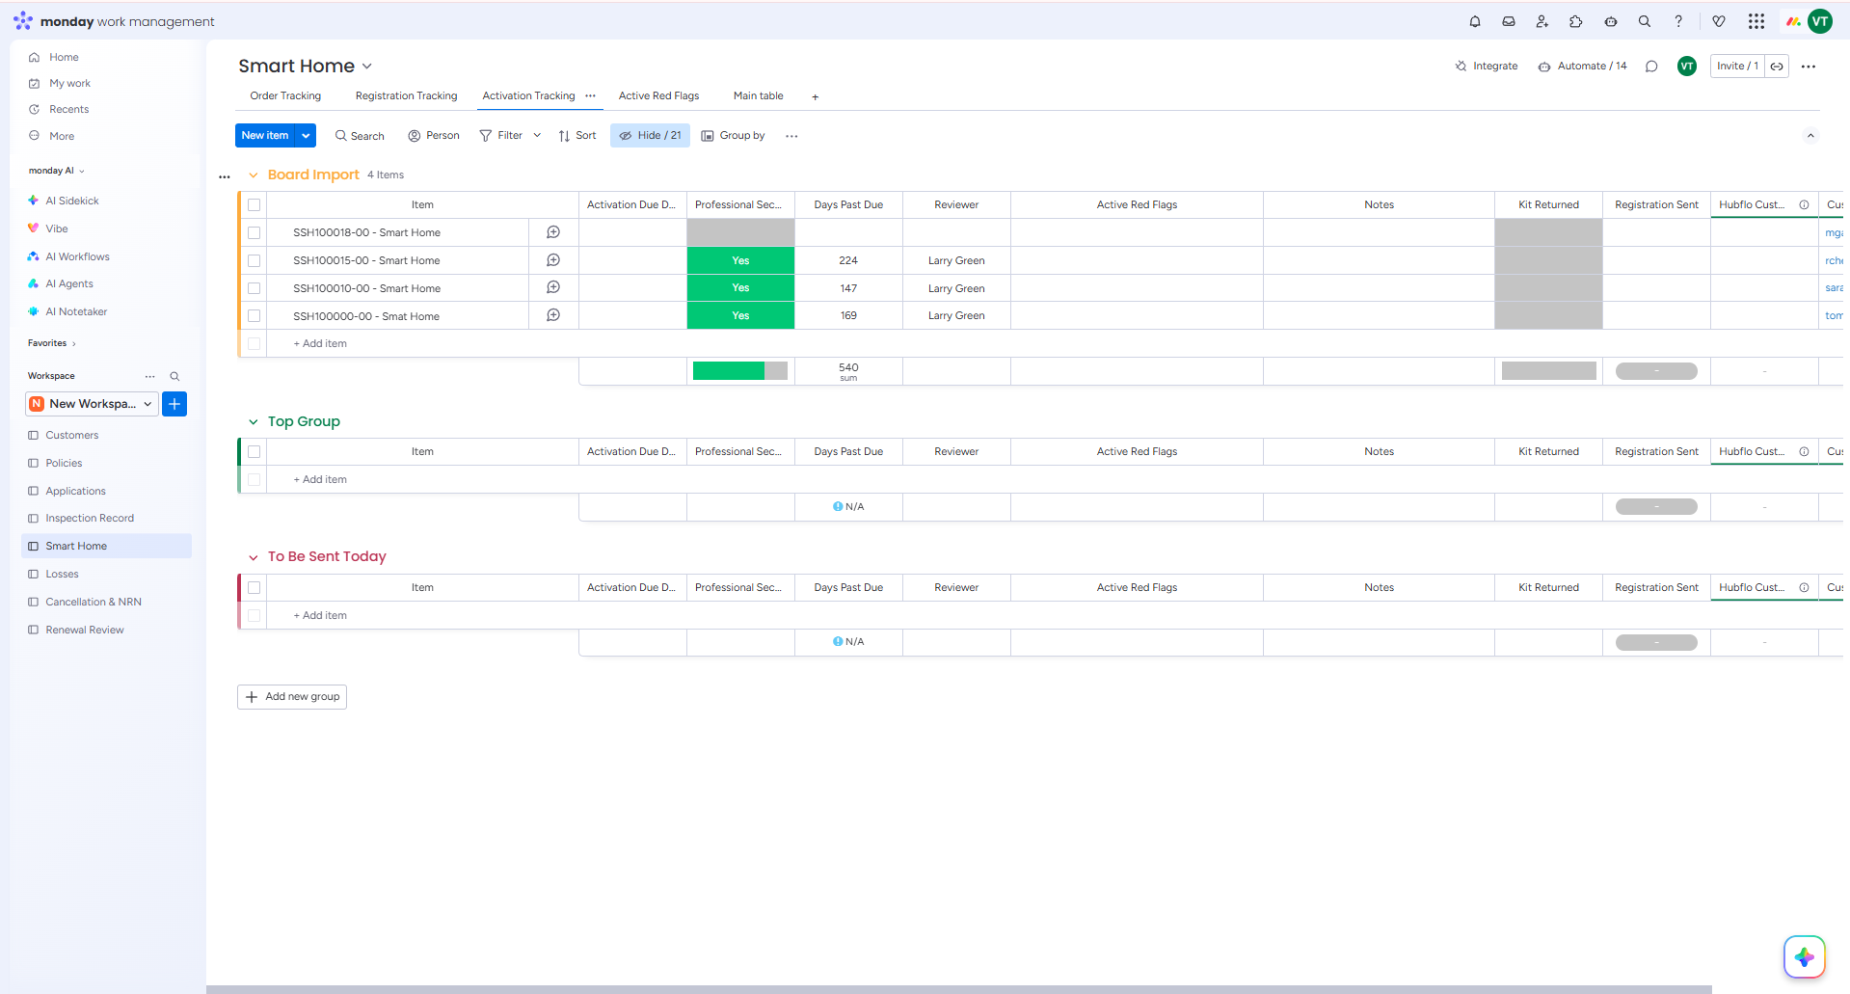Screen dimensions: 1850x994
Task: Open the New item dropdown arrow
Action: point(306,136)
